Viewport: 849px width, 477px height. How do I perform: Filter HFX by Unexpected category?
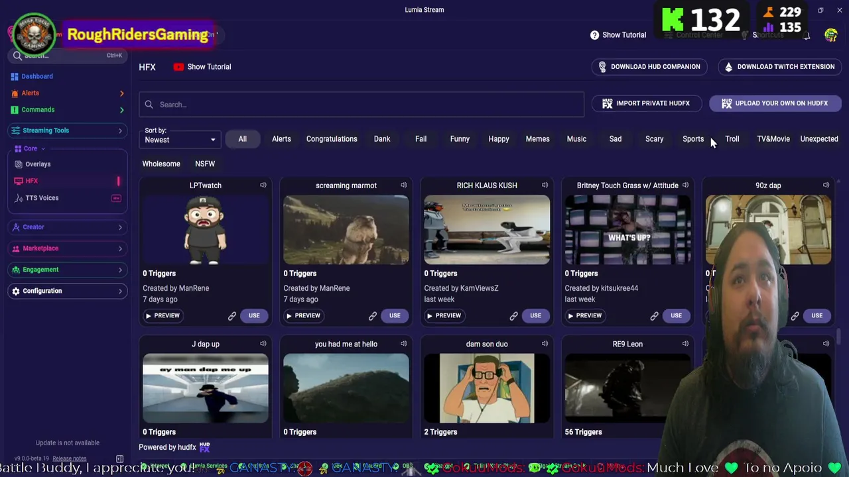pos(819,139)
